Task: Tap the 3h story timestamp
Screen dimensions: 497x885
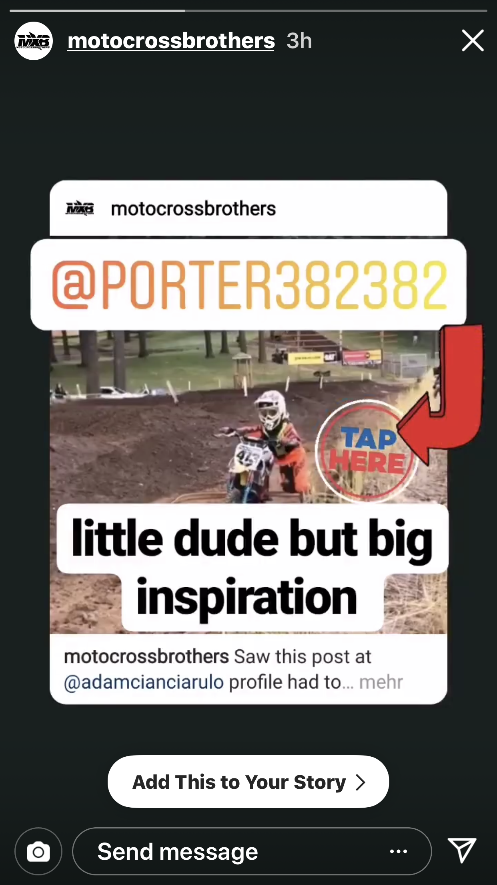Action: (299, 41)
